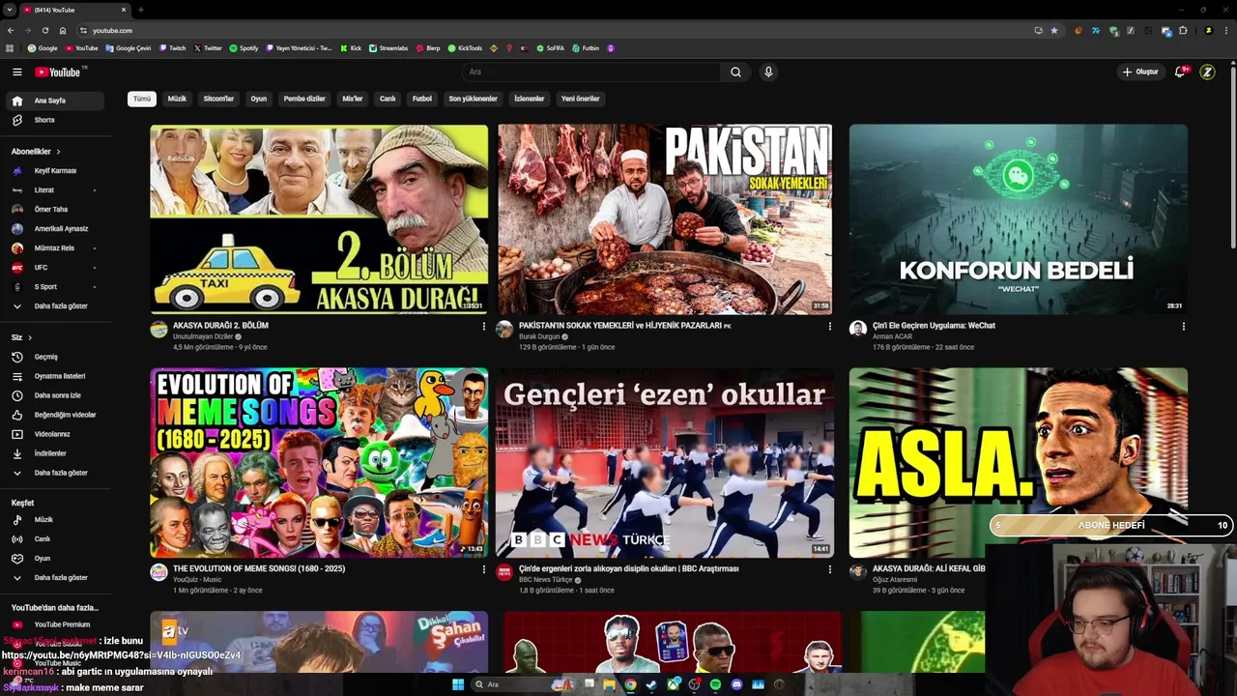Expand Keşfet with Daha fazla göster
Image resolution: width=1237 pixels, height=696 pixels.
[x=55, y=578]
